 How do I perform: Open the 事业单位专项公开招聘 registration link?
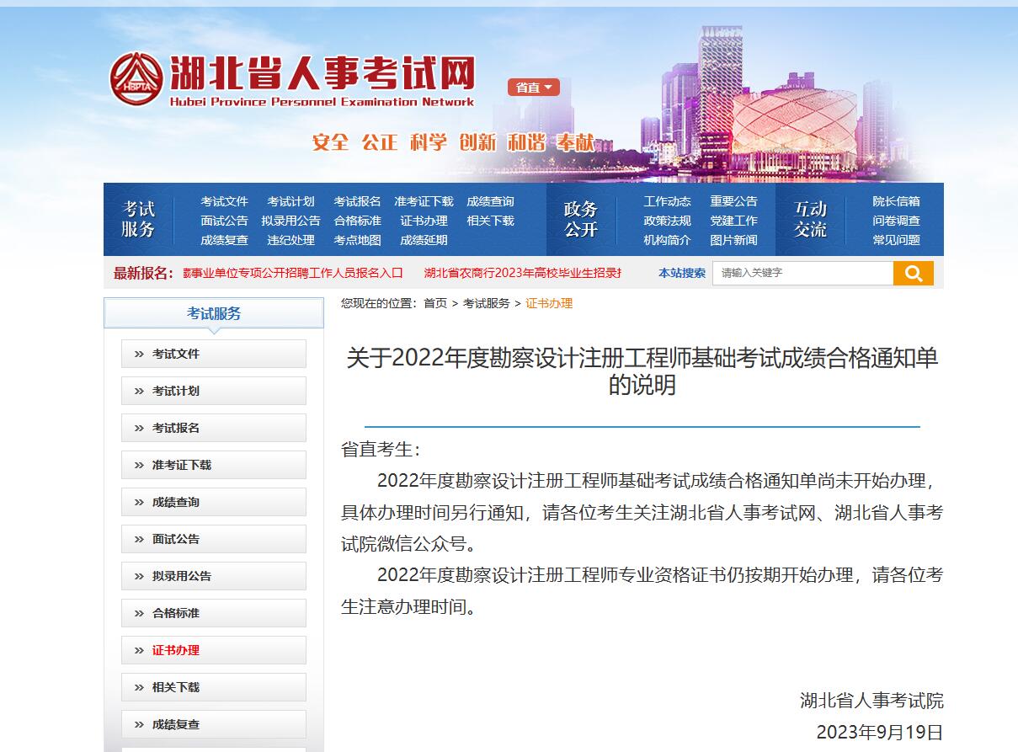point(293,273)
